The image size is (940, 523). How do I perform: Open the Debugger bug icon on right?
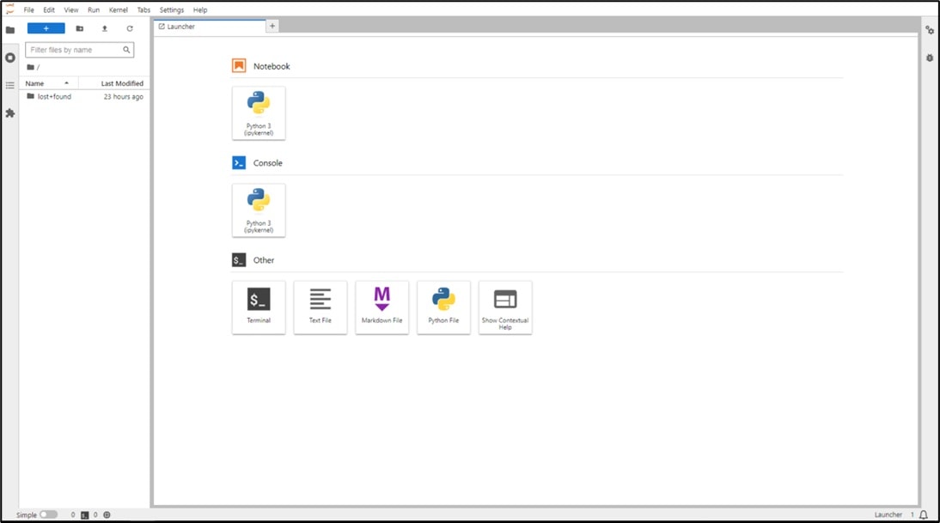click(929, 58)
